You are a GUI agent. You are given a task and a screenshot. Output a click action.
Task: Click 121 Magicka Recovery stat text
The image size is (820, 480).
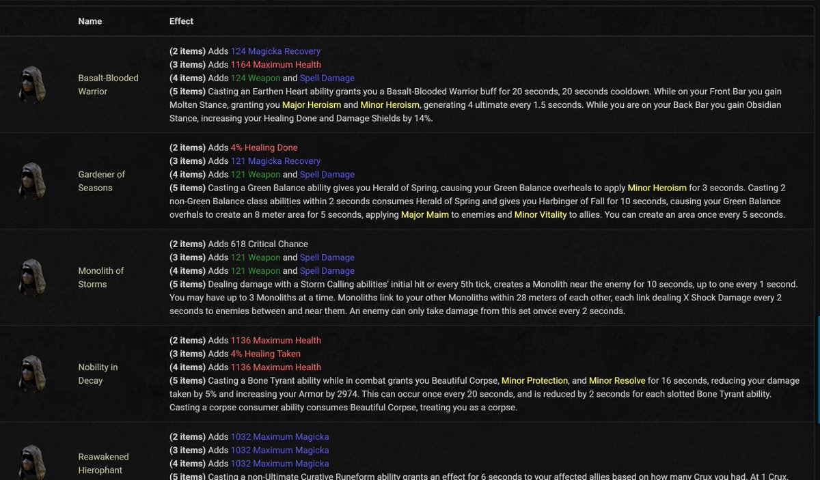(275, 161)
